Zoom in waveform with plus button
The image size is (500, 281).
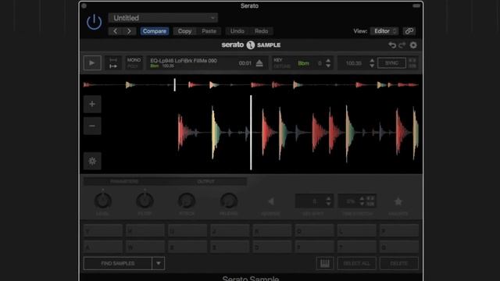tap(92, 104)
